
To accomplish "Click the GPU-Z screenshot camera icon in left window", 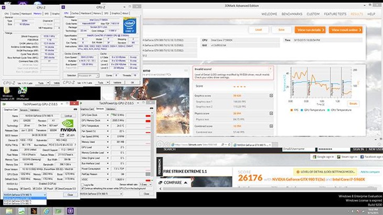I will click(75, 109).
